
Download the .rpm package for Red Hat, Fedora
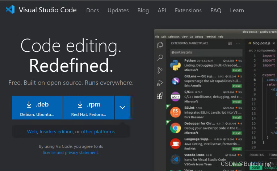click(89, 108)
